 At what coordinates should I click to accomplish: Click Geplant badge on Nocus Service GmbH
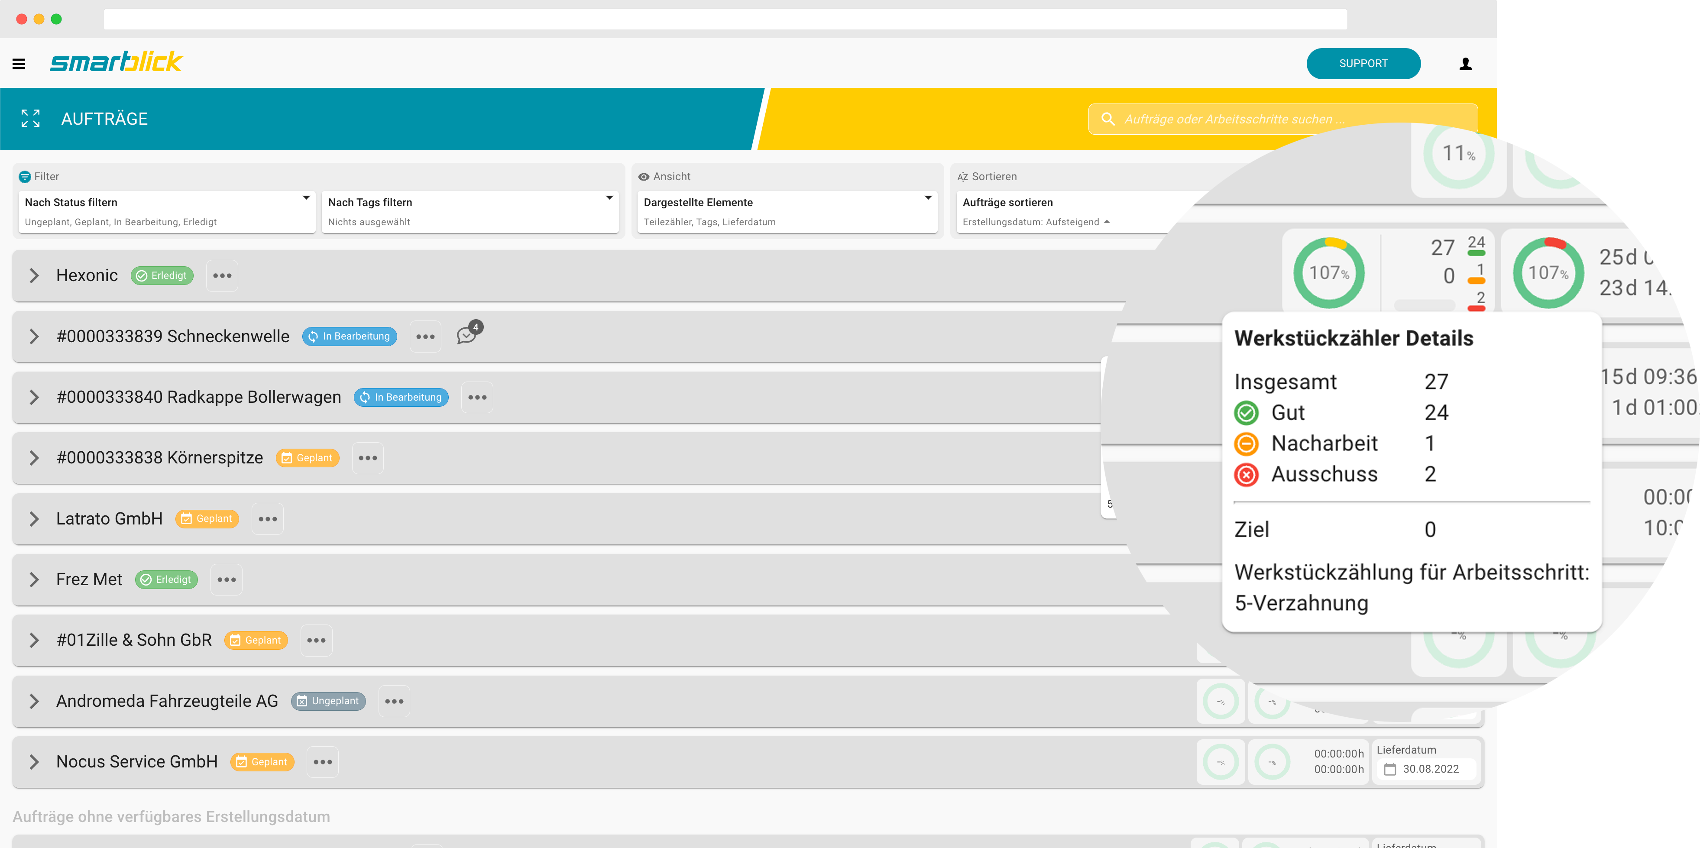click(x=262, y=761)
